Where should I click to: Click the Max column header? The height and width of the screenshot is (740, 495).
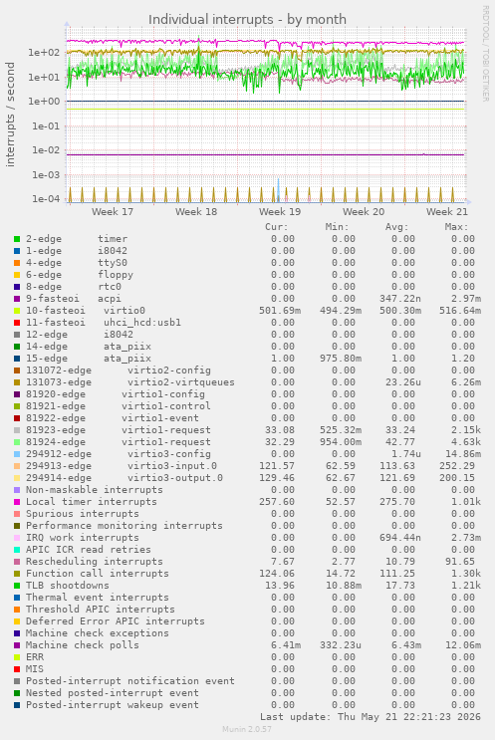pos(456,227)
